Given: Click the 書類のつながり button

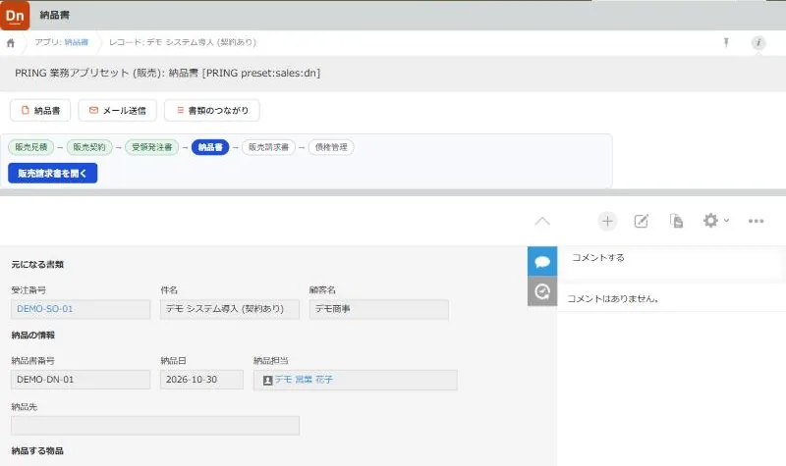Looking at the screenshot, I should point(212,110).
